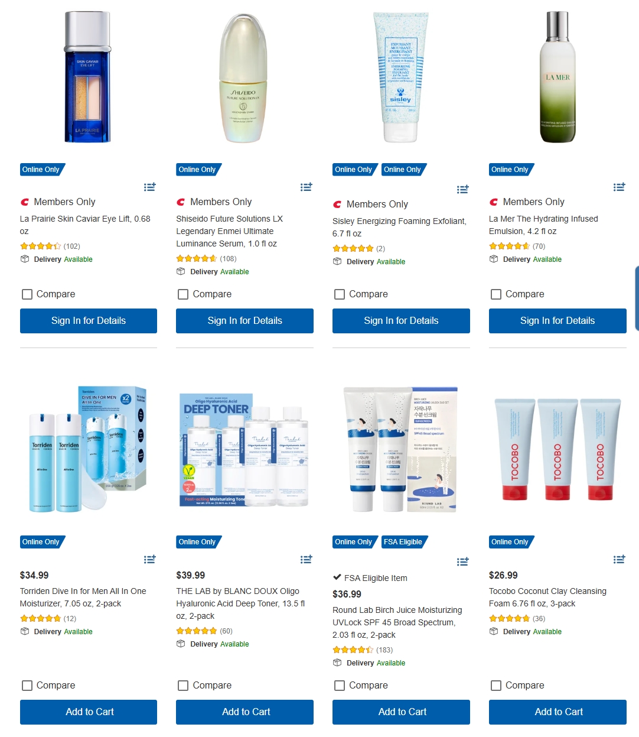View La Prairie Skin Caviar product image

[87, 77]
